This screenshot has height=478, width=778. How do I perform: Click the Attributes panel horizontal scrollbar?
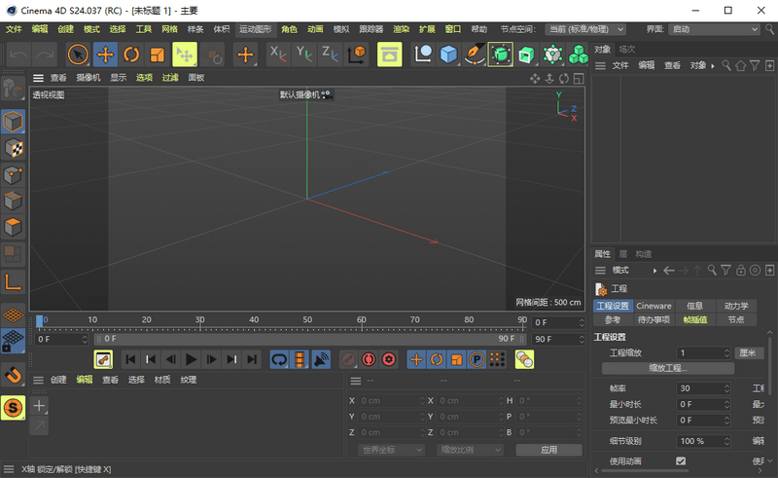(x=645, y=470)
